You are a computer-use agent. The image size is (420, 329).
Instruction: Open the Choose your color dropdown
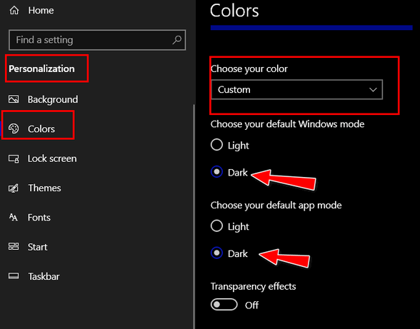(297, 89)
